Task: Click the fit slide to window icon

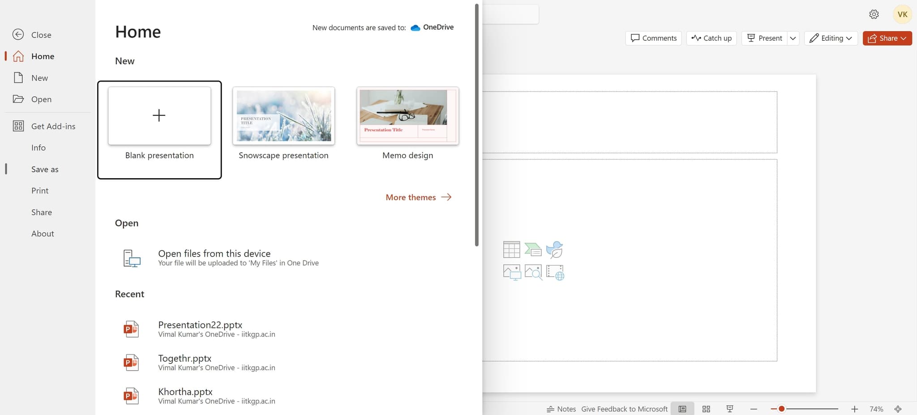Action: [x=898, y=409]
